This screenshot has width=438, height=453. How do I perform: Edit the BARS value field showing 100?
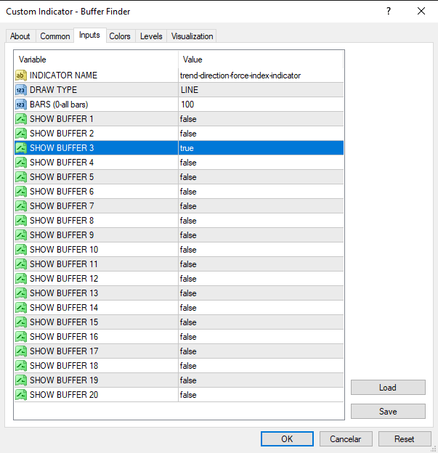pyautogui.click(x=260, y=105)
